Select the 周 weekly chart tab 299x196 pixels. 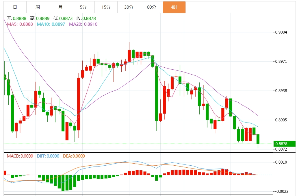pos(38,7)
